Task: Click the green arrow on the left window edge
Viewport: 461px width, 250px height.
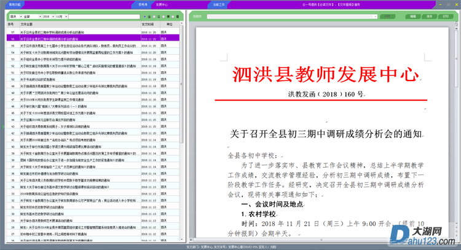Action: [x=3, y=127]
